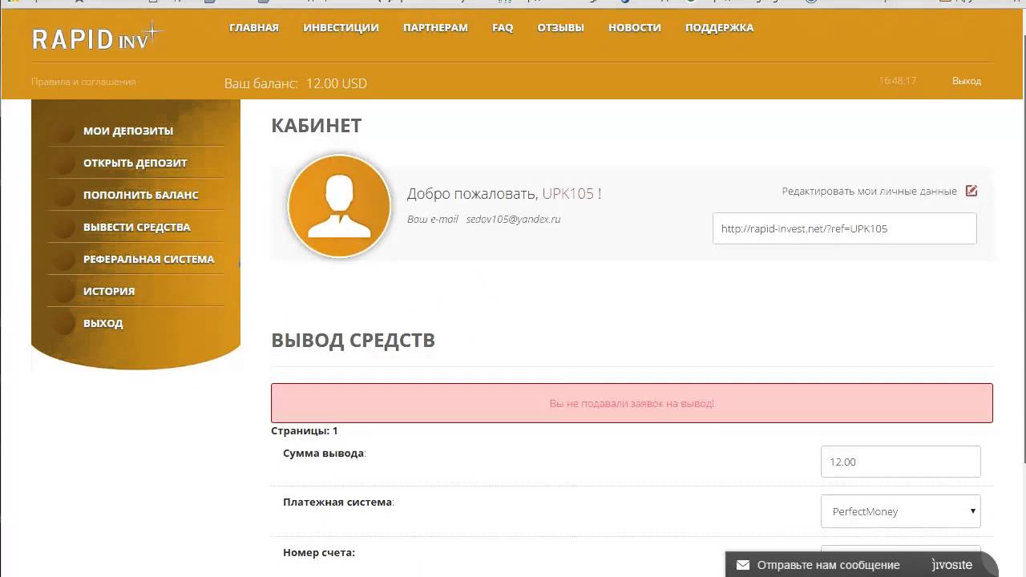Open ИСТОРИЯ in the sidebar

coord(109,291)
